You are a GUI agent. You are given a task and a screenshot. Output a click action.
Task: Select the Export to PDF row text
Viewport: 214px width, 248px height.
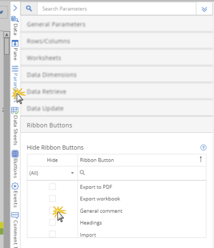coord(96,187)
